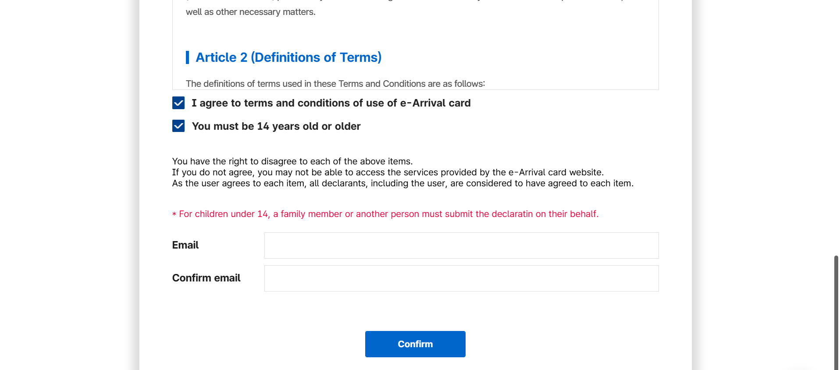Click the 'You must be 14 years old' label
This screenshot has width=840, height=370.
point(276,126)
